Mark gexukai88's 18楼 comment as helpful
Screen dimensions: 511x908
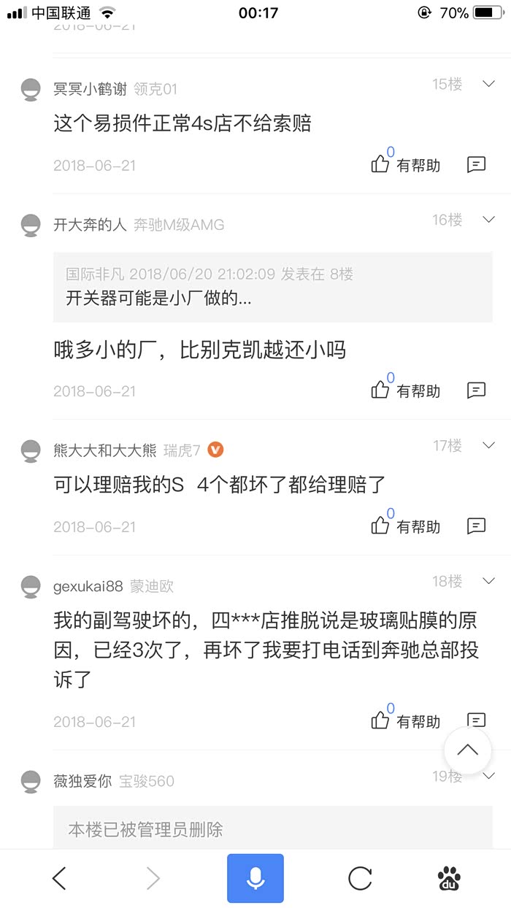[405, 721]
